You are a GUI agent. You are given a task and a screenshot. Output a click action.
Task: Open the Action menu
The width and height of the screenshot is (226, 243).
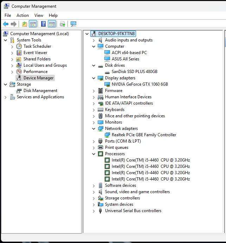(22, 15)
